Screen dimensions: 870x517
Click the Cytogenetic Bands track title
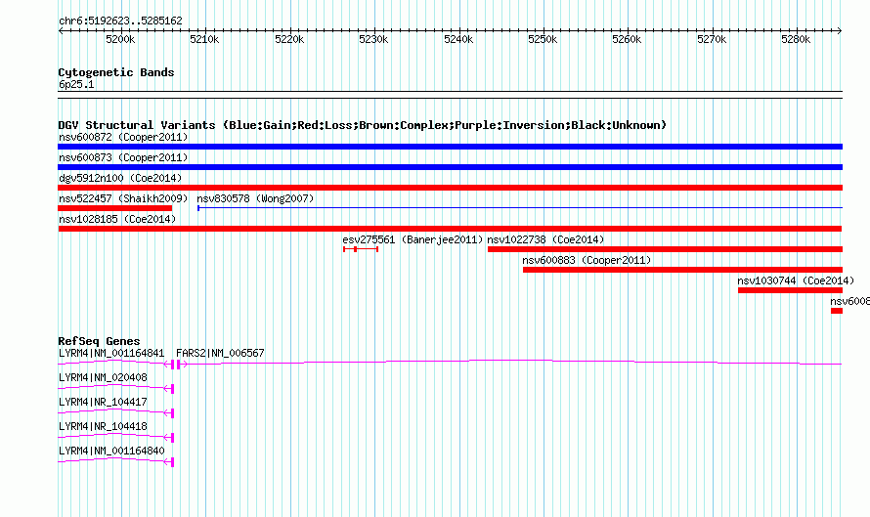pyautogui.click(x=116, y=72)
